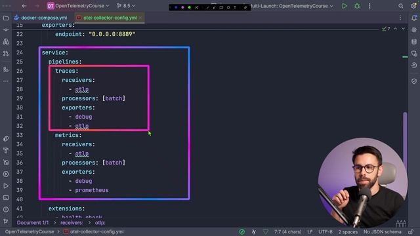Toggle file read-only lock icon
This screenshot has height=236, width=420.
pyautogui.click(x=411, y=231)
